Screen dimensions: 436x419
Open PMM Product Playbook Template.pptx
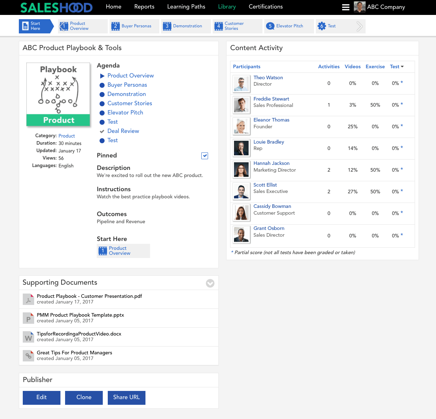80,315
